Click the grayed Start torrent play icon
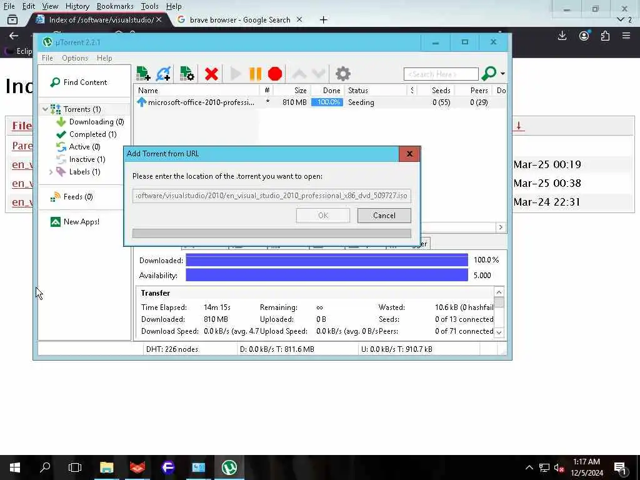This screenshot has width=640, height=480. point(236,74)
